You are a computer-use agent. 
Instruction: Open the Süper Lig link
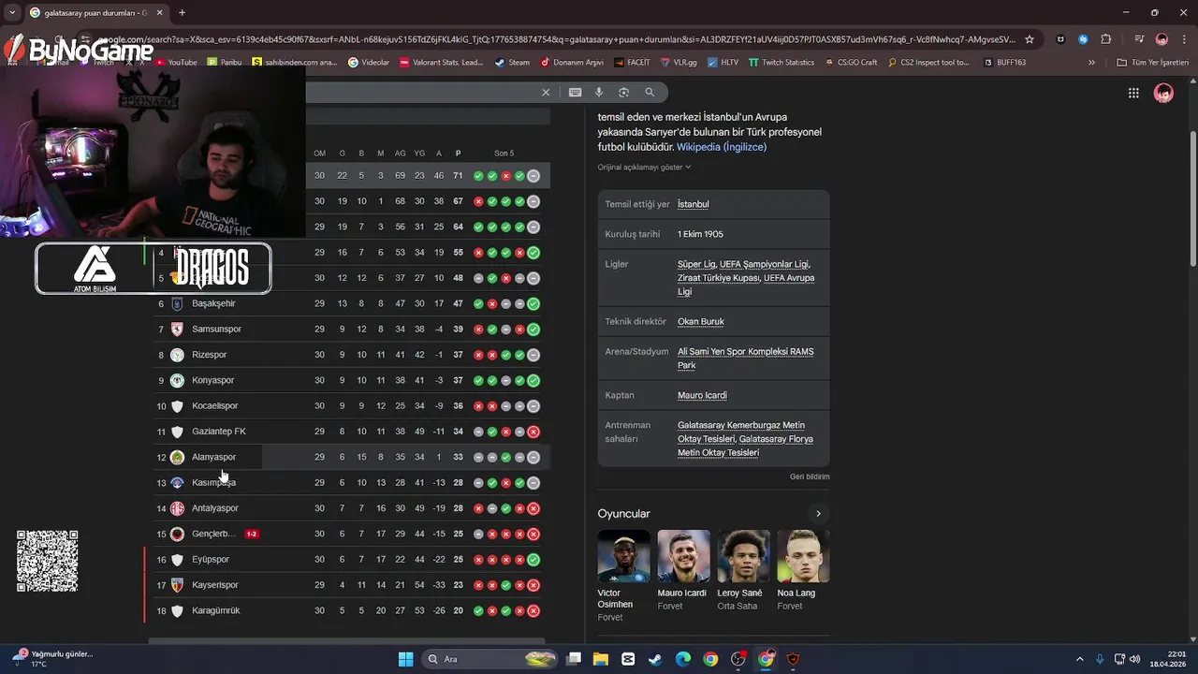[x=696, y=264]
